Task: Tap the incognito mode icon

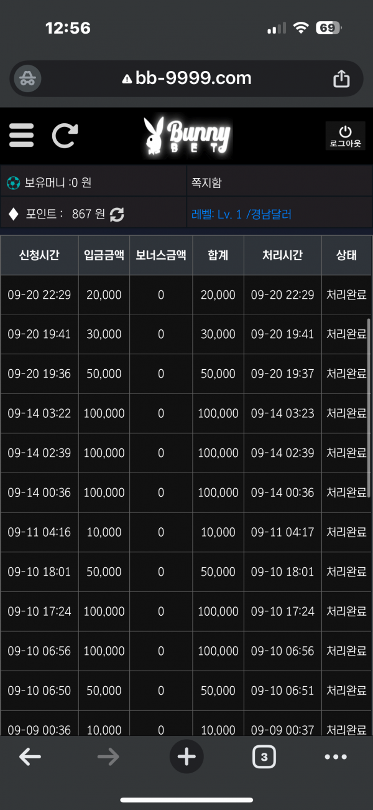Action: (28, 78)
